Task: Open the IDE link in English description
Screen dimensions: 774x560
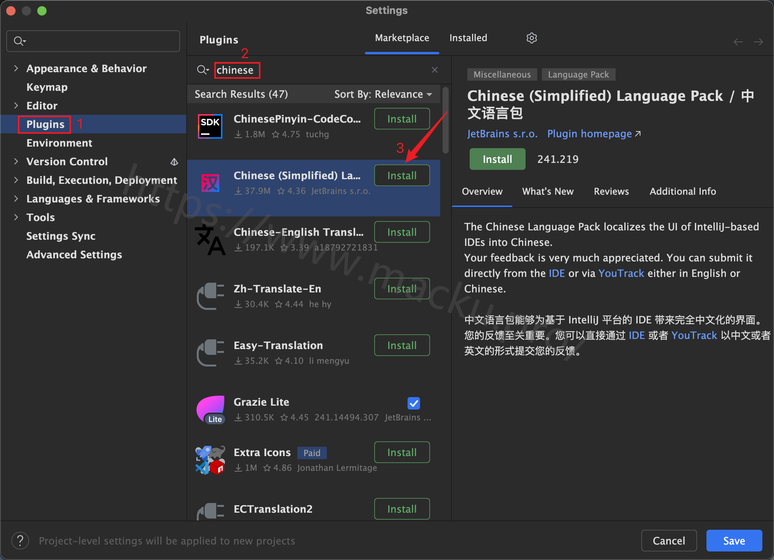Action: click(x=557, y=273)
